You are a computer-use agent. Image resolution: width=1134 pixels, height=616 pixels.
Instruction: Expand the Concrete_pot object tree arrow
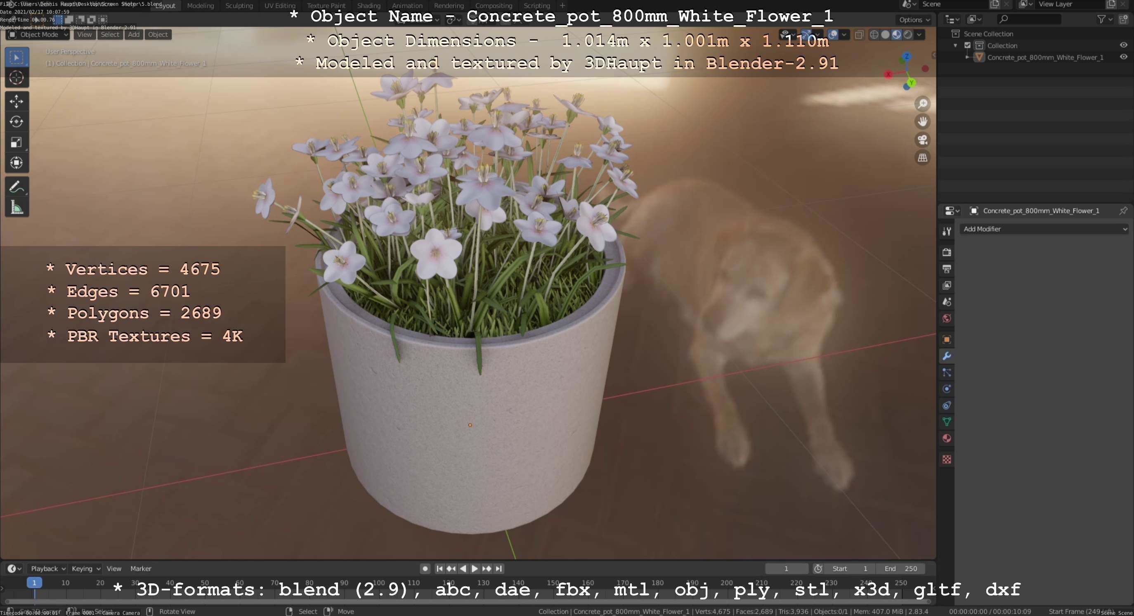pos(967,57)
